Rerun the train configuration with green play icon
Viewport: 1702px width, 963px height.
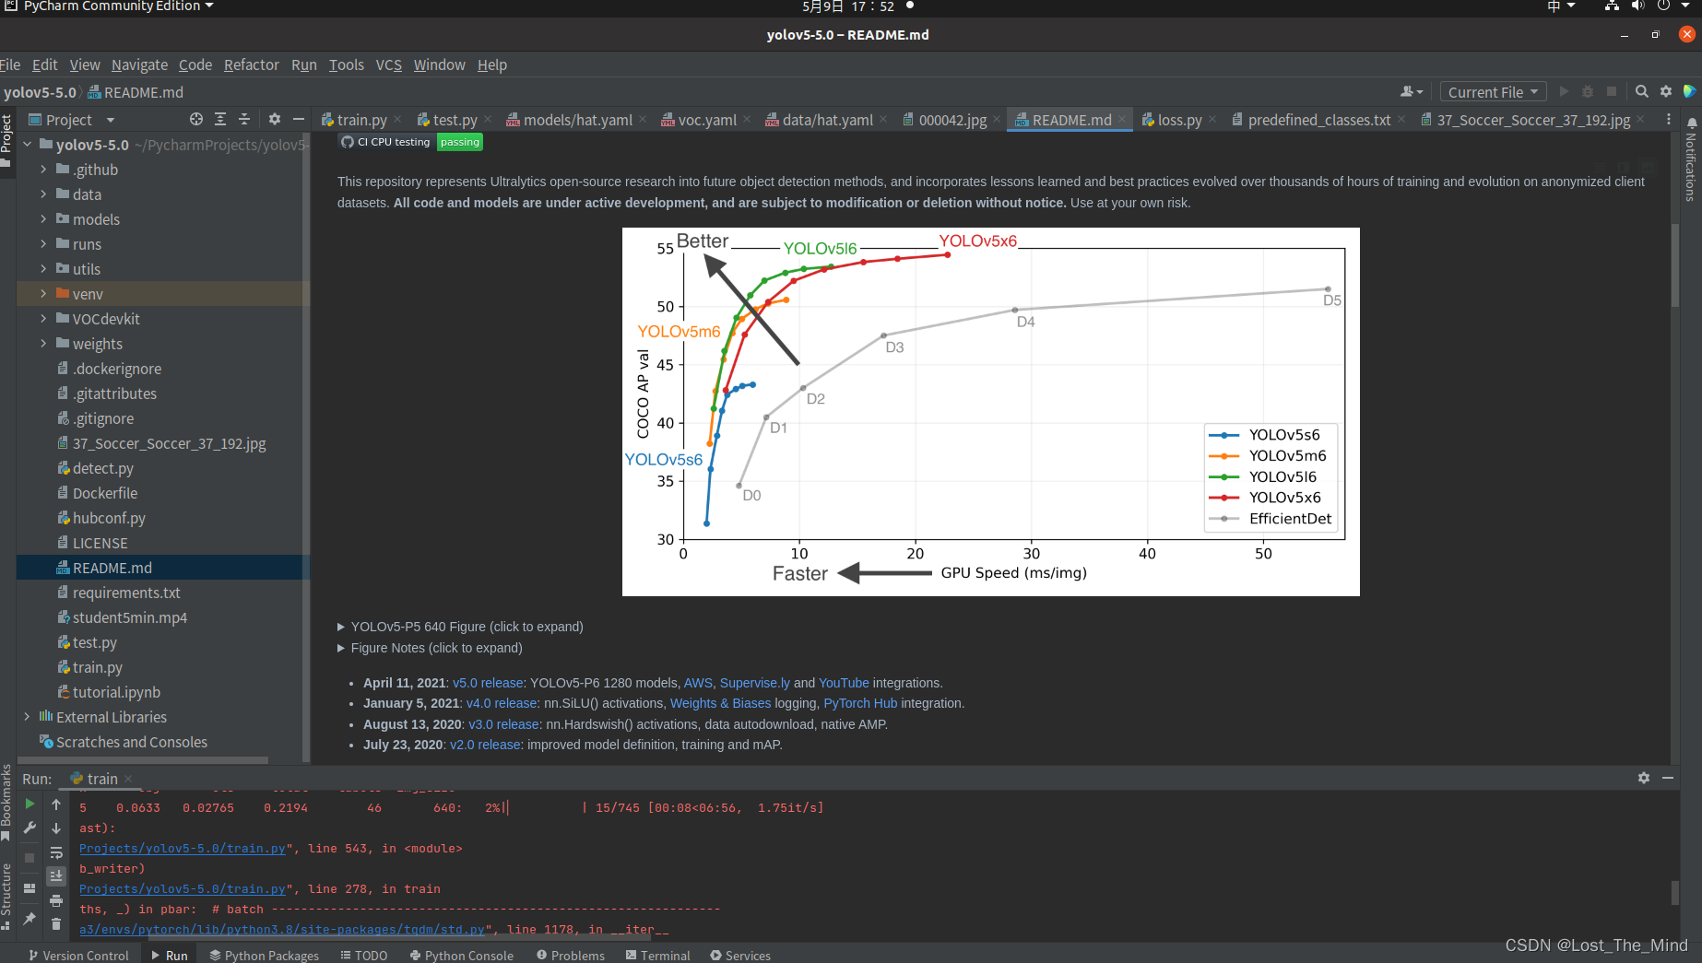(x=30, y=804)
